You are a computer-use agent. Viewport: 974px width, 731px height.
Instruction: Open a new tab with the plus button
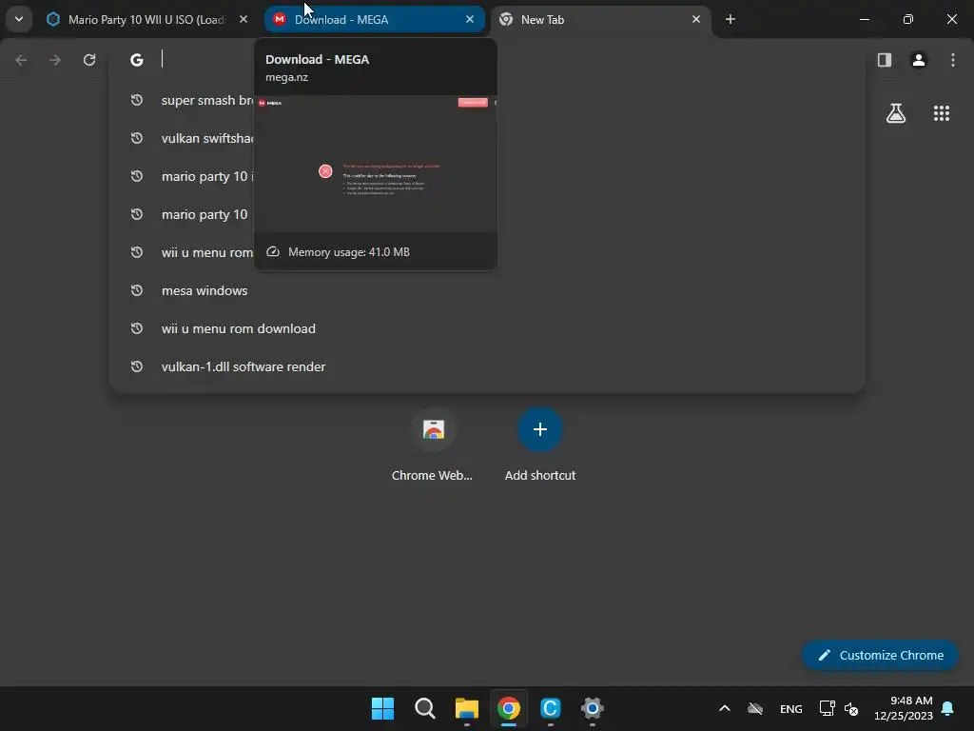pos(730,19)
